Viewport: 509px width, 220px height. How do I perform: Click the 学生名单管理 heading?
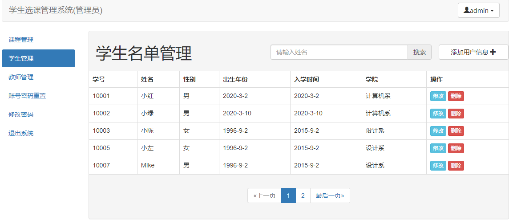[143, 53]
